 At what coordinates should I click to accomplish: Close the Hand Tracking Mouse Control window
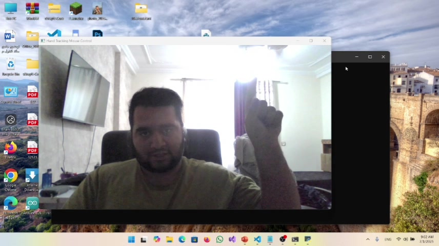324,41
